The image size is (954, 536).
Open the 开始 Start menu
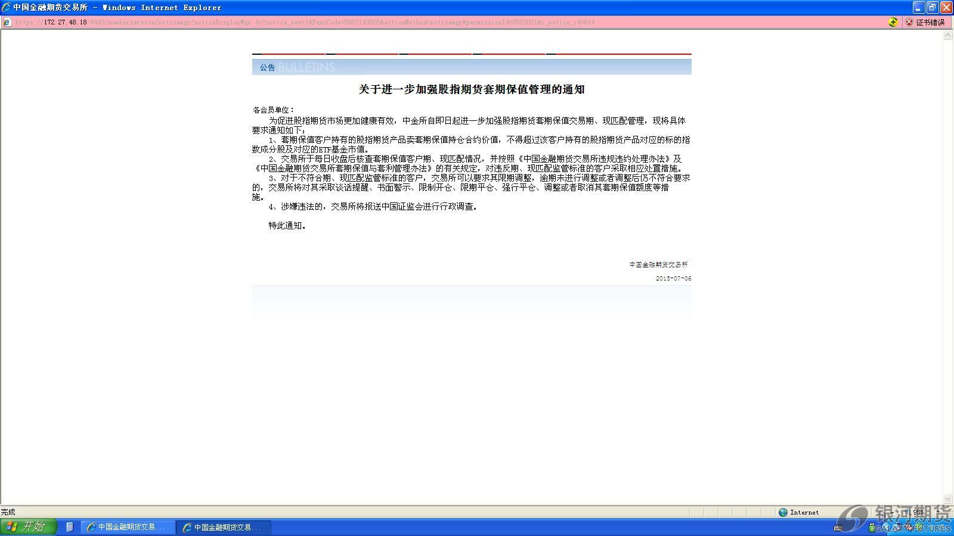pyautogui.click(x=28, y=526)
